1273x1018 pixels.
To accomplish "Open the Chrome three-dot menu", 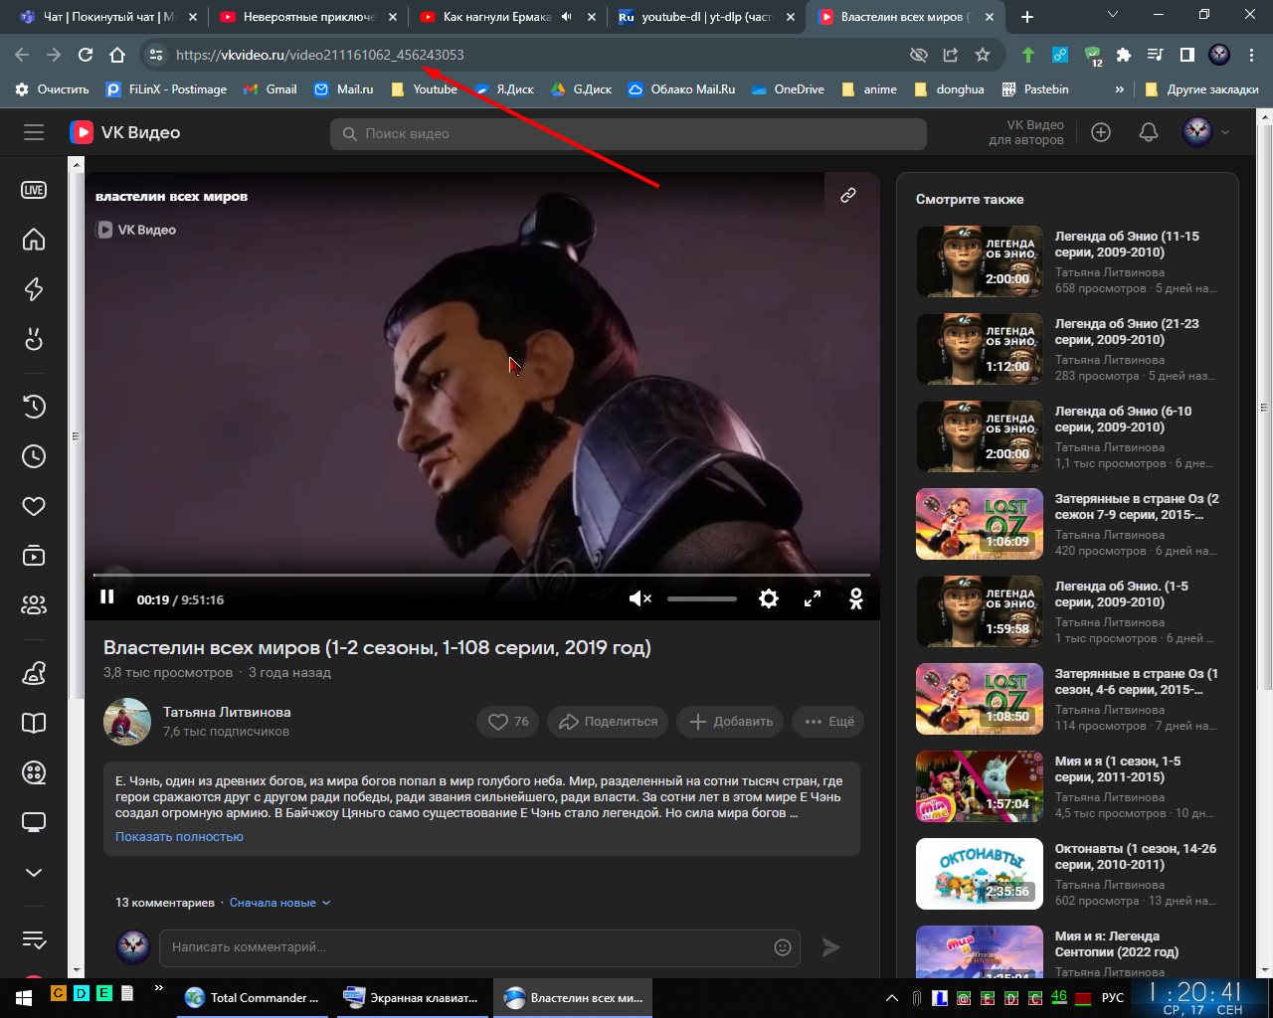I will [1252, 55].
